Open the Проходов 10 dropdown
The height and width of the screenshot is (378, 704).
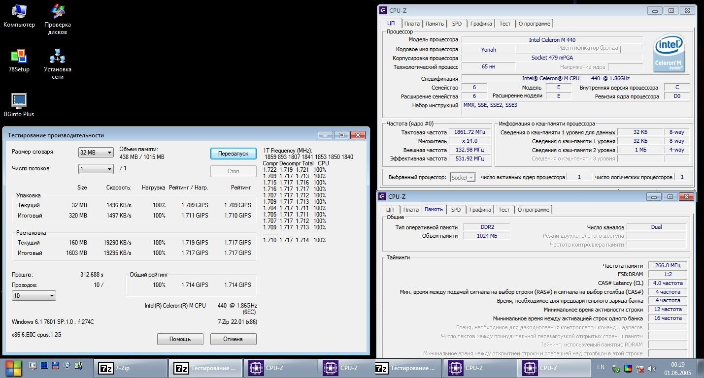[34, 296]
